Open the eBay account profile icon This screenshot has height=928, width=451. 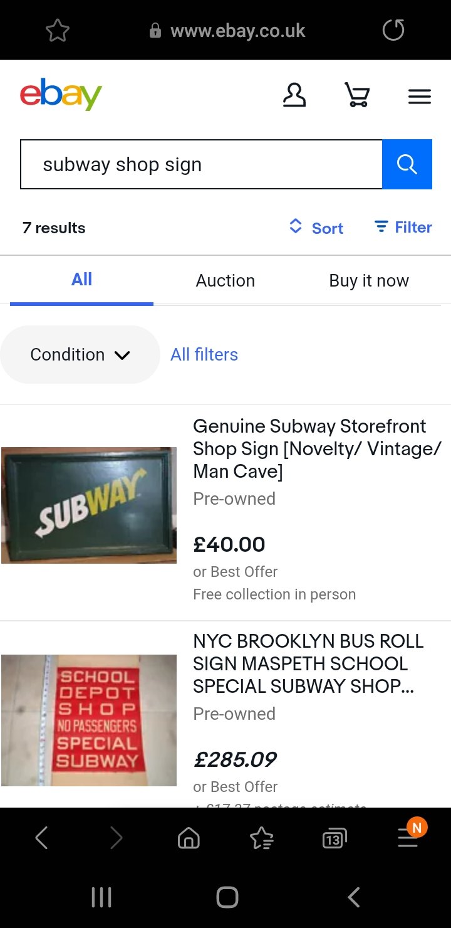294,96
